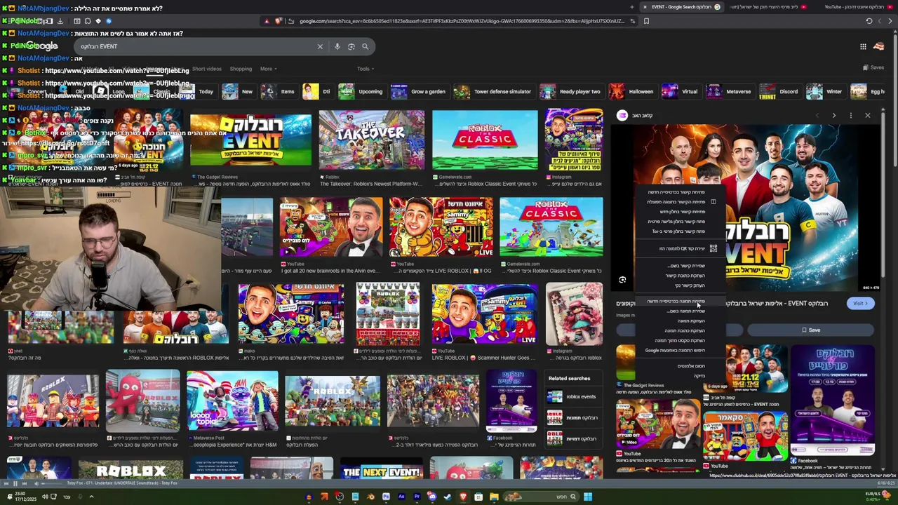The image size is (898, 505).
Task: Open Premiere Pro from the taskbar
Action: coord(417,497)
